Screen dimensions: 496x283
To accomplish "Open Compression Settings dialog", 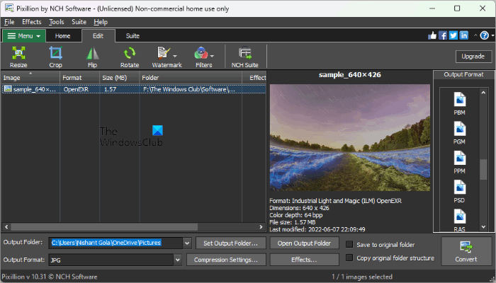I will 226,260.
